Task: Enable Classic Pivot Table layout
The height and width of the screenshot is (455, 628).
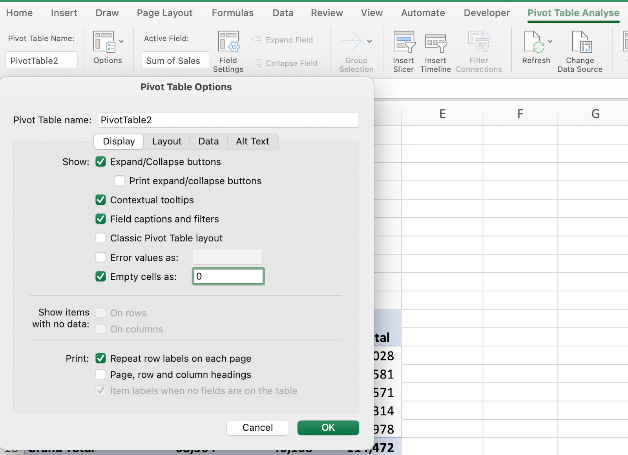Action: click(100, 238)
